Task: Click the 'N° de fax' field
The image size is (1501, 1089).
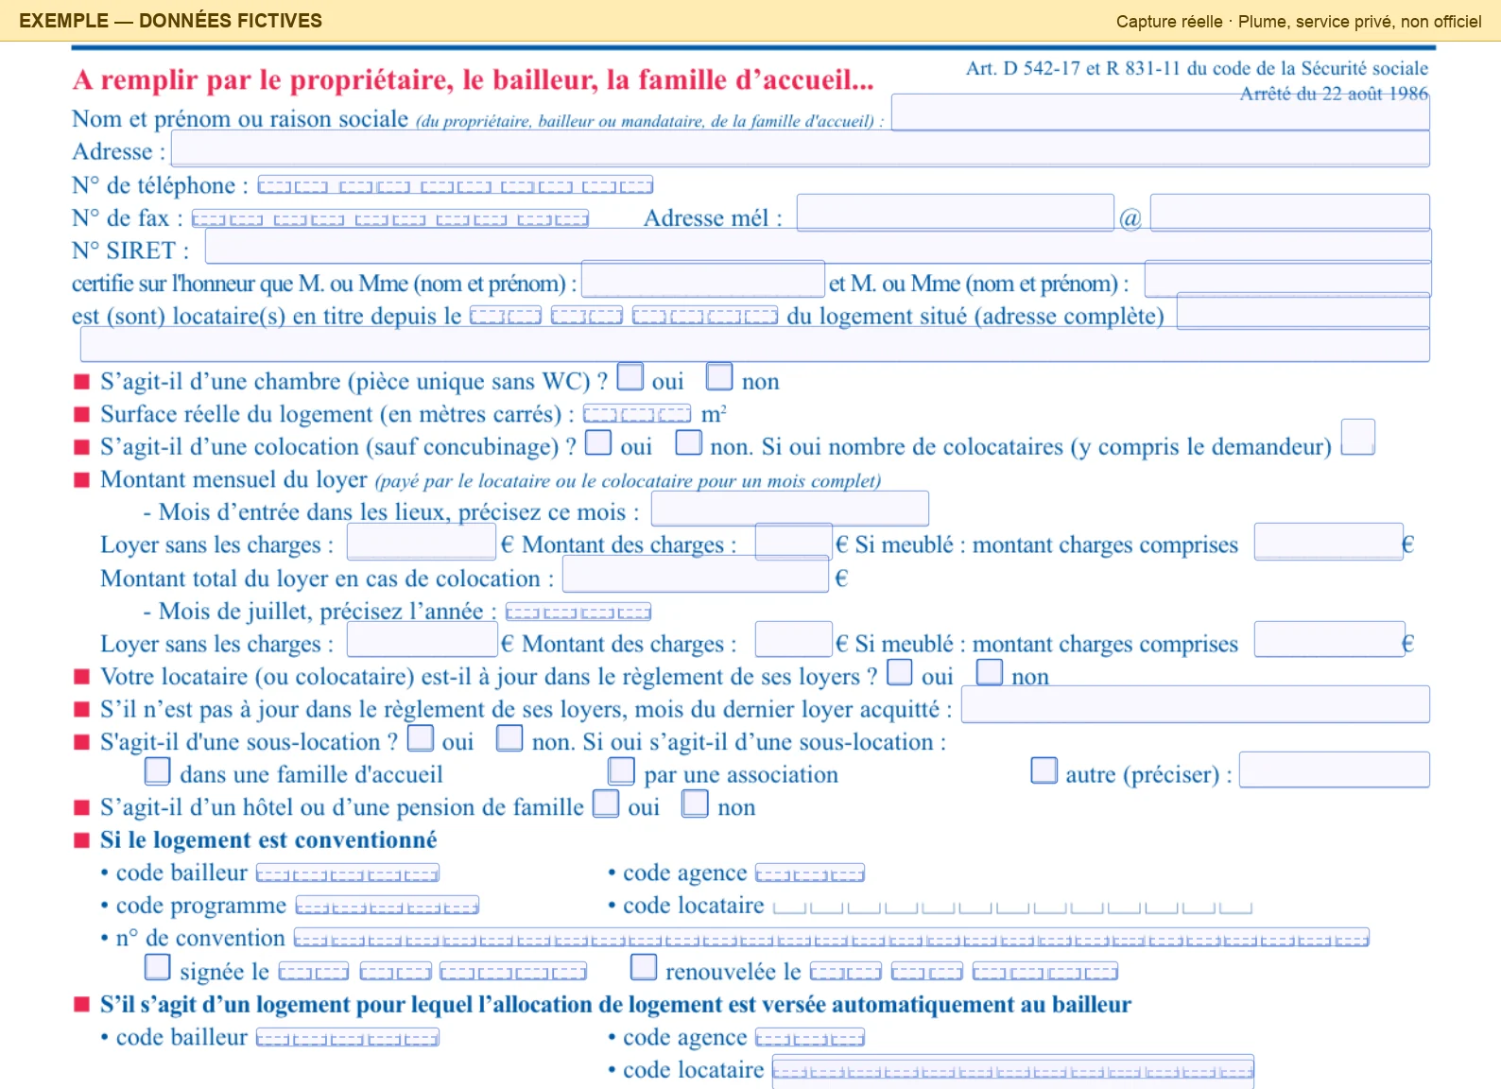Action: click(x=390, y=218)
